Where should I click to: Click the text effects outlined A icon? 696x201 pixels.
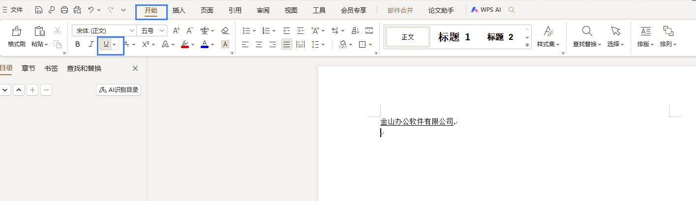(x=165, y=44)
